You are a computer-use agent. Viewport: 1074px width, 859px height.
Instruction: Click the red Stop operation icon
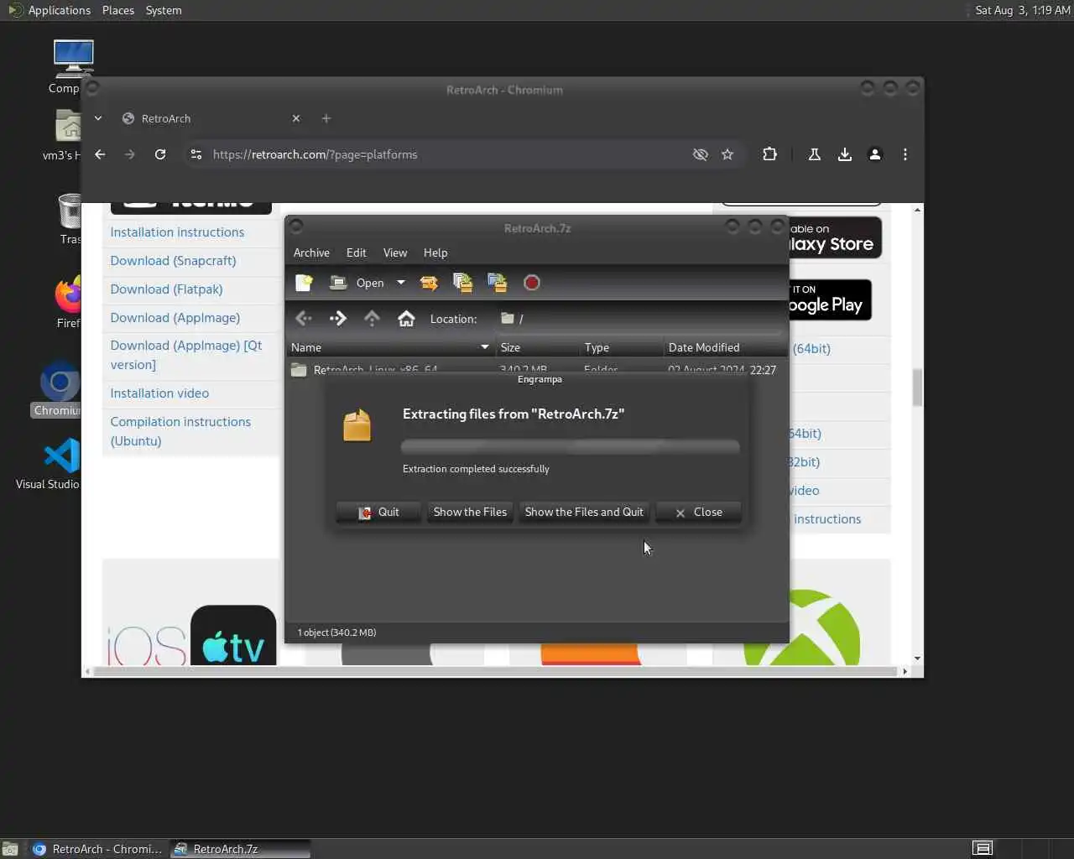point(531,283)
